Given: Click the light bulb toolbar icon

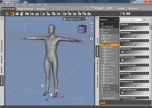Looking at the screenshot, I should pyautogui.click(x=79, y=14).
